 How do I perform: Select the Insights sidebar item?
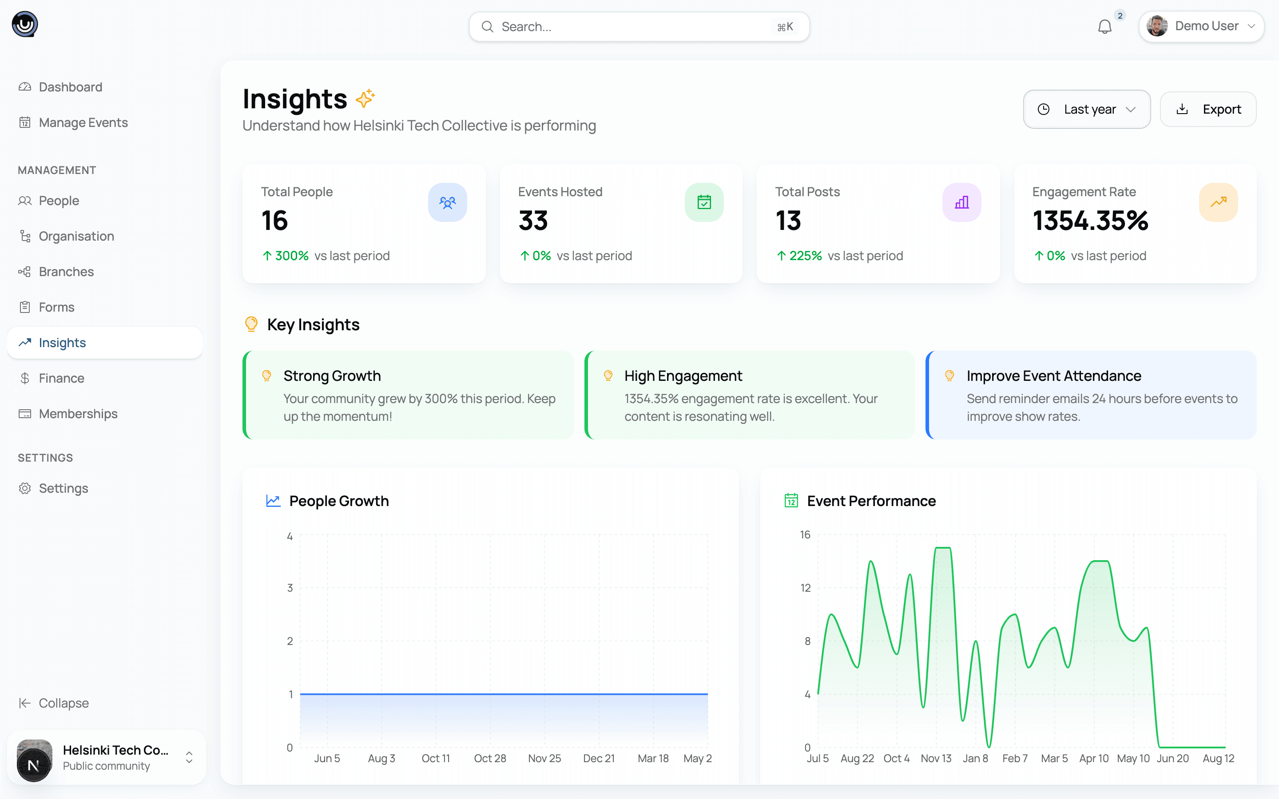tap(105, 342)
